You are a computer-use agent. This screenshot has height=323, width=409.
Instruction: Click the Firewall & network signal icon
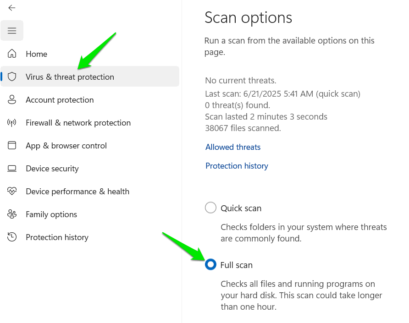[12, 123]
